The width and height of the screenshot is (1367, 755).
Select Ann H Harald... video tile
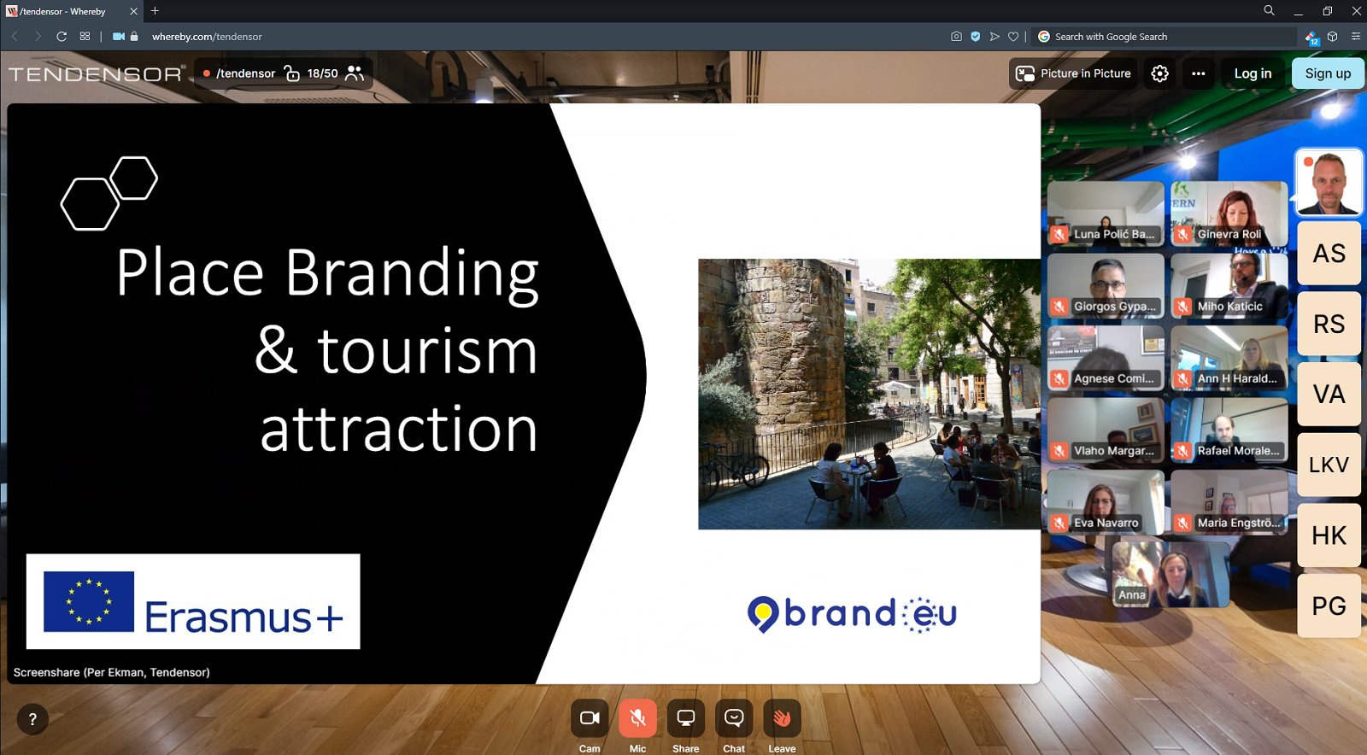pyautogui.click(x=1229, y=358)
